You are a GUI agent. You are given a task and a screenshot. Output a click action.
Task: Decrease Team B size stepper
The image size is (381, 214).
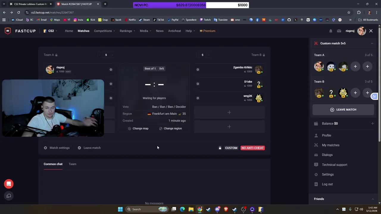(x=196, y=55)
